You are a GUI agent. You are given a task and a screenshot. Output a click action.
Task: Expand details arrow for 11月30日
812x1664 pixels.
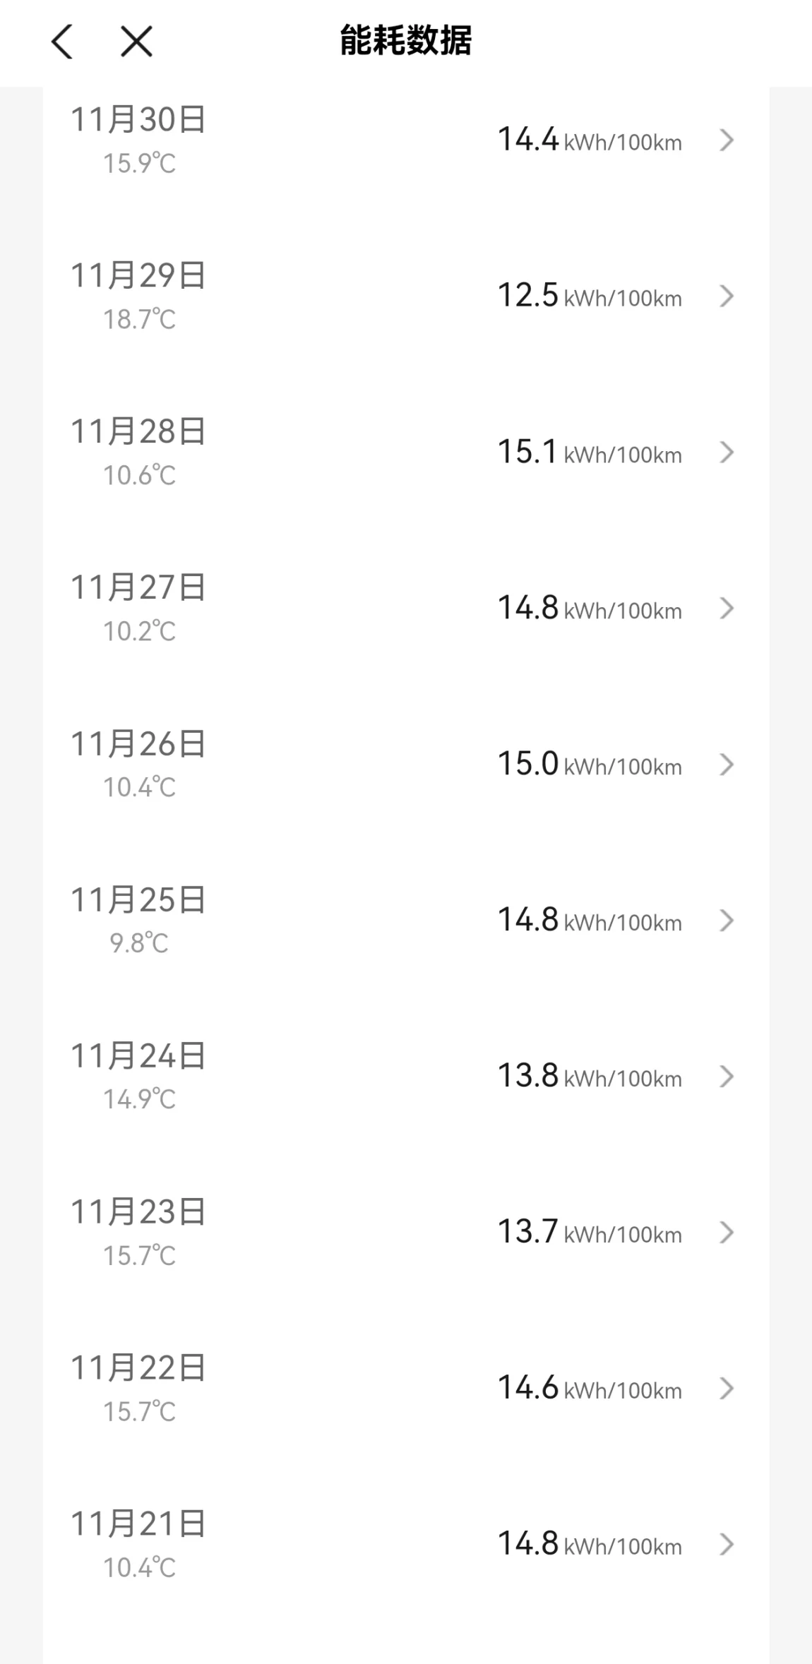(x=726, y=140)
